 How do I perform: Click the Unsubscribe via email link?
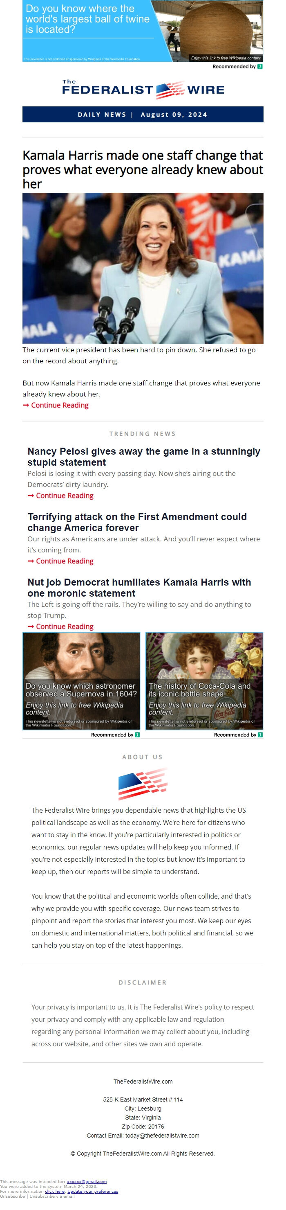[x=53, y=1196]
